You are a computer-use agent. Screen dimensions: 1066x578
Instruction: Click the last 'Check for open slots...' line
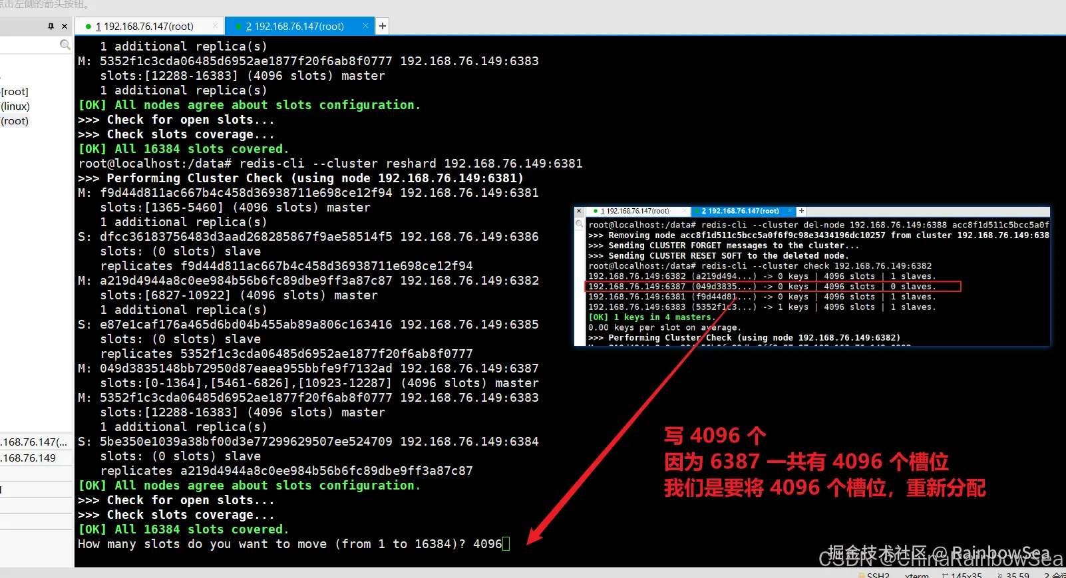[x=176, y=500]
